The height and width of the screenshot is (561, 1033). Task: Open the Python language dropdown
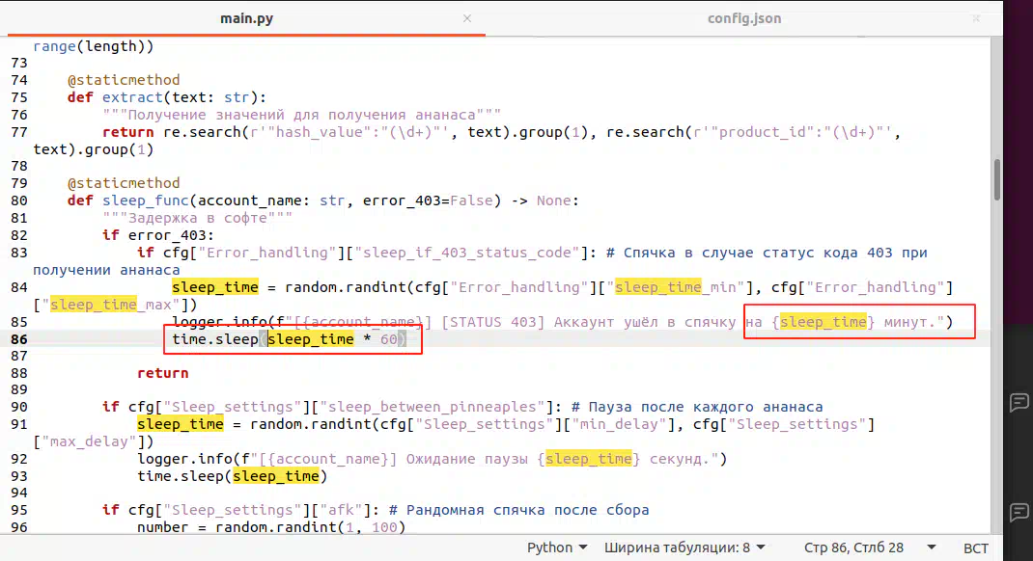click(557, 548)
